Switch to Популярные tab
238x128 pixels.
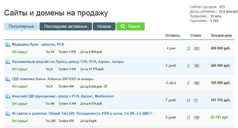(x=21, y=26)
